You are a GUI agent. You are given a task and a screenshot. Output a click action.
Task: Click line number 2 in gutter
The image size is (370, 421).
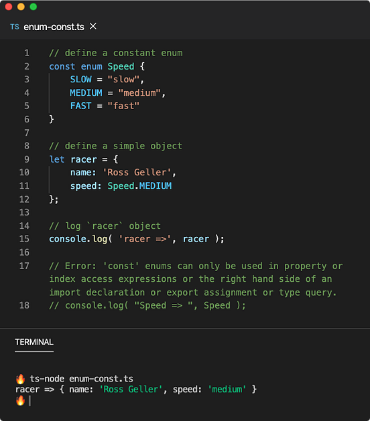27,66
